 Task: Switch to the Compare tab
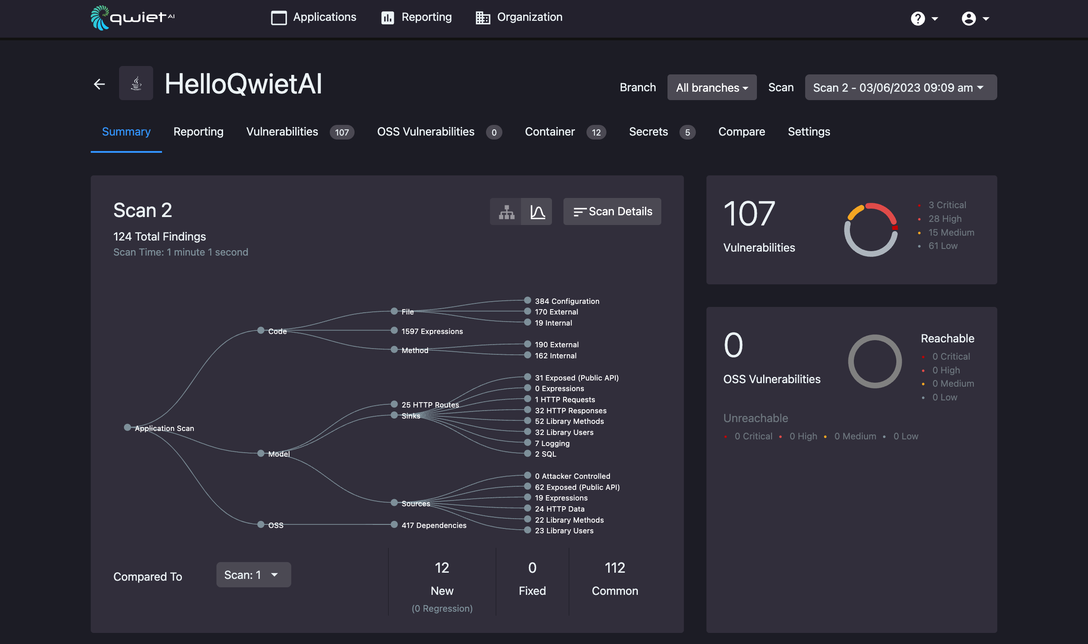[x=741, y=132]
